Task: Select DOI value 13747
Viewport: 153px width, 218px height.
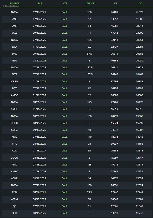Action: click(140, 158)
